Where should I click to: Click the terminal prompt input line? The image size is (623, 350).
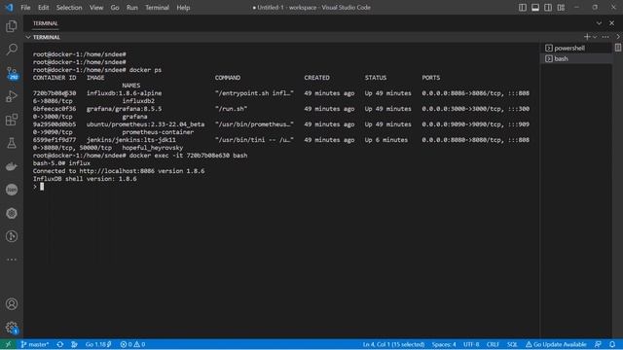pos(39,187)
